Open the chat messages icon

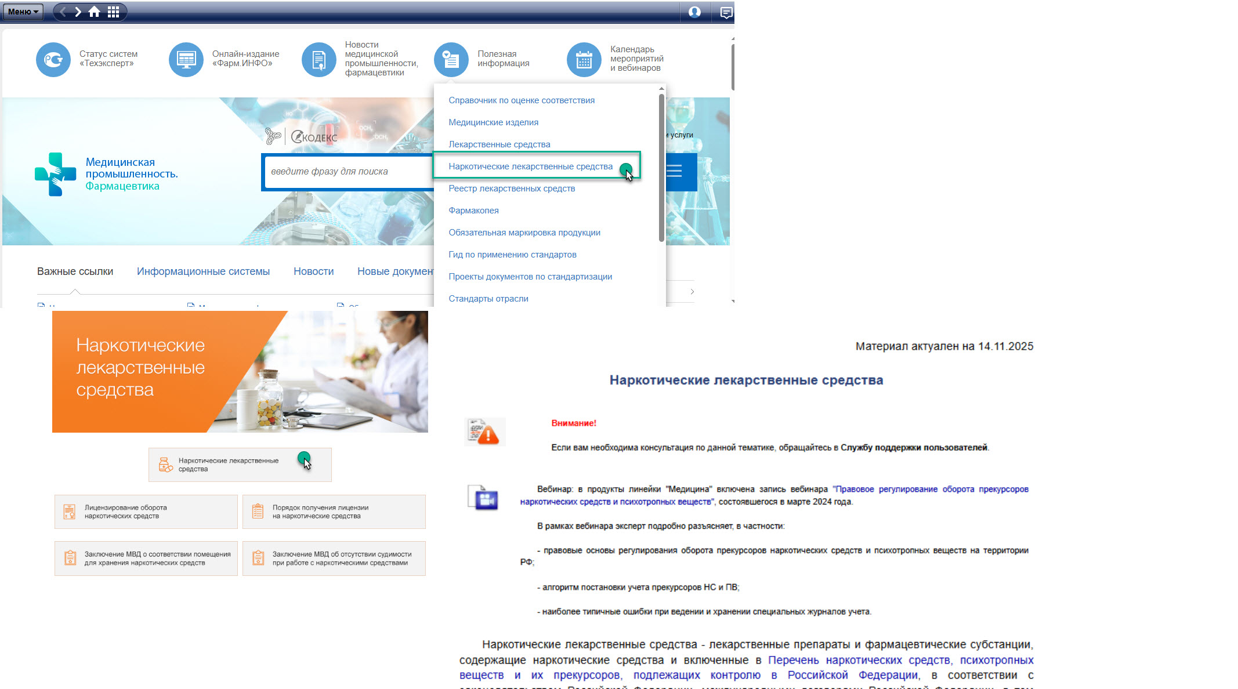tap(726, 12)
